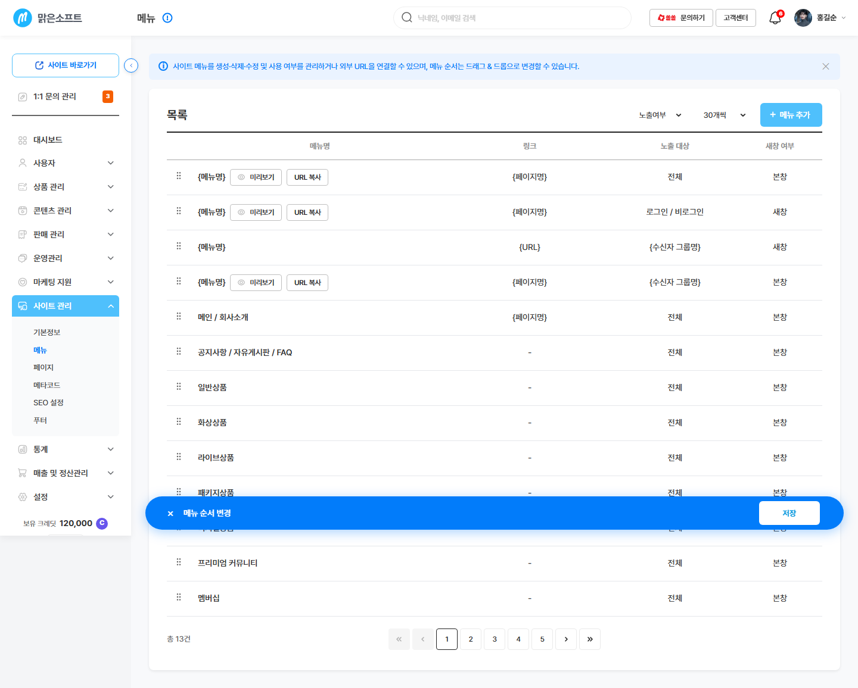
Task: Expand the 상품 관리 sidebar menu
Action: tap(66, 187)
